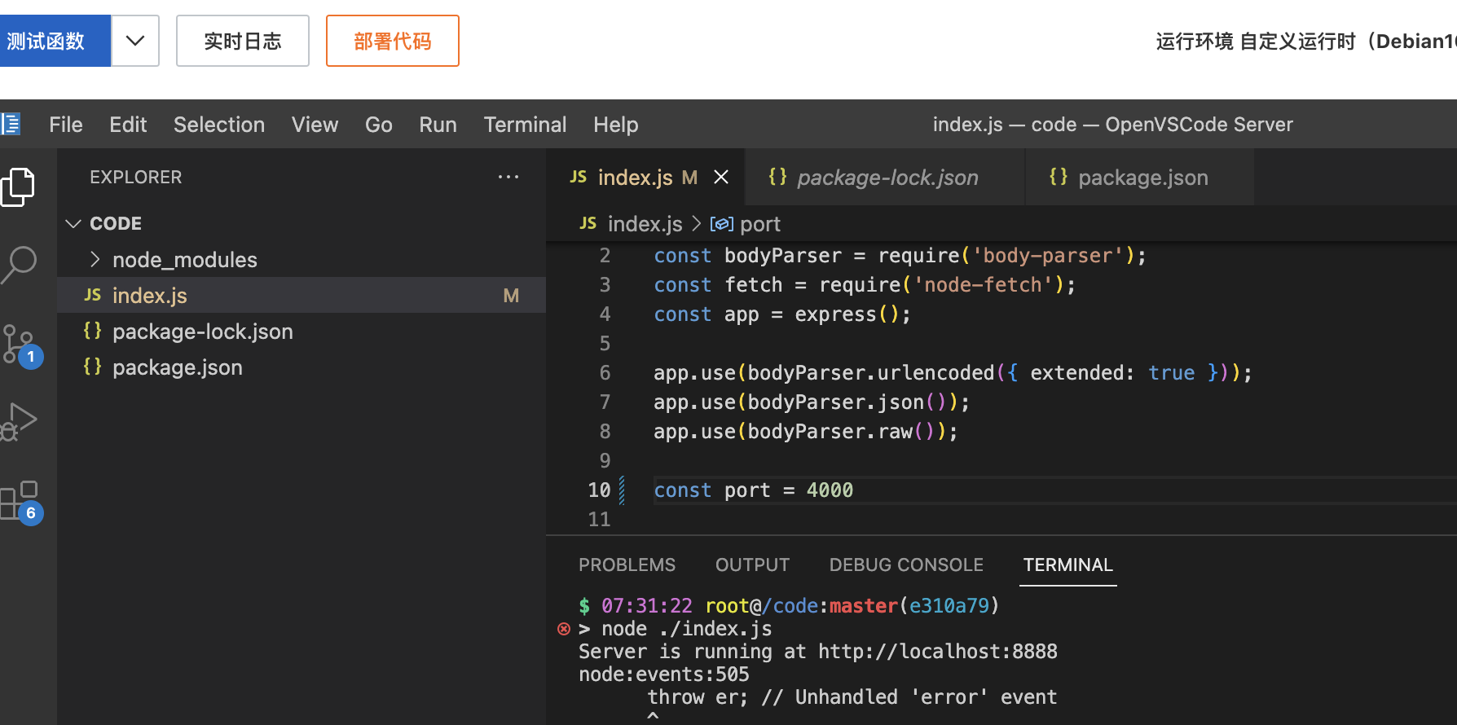Click the commit hash e310a79 in terminal

[x=949, y=605]
